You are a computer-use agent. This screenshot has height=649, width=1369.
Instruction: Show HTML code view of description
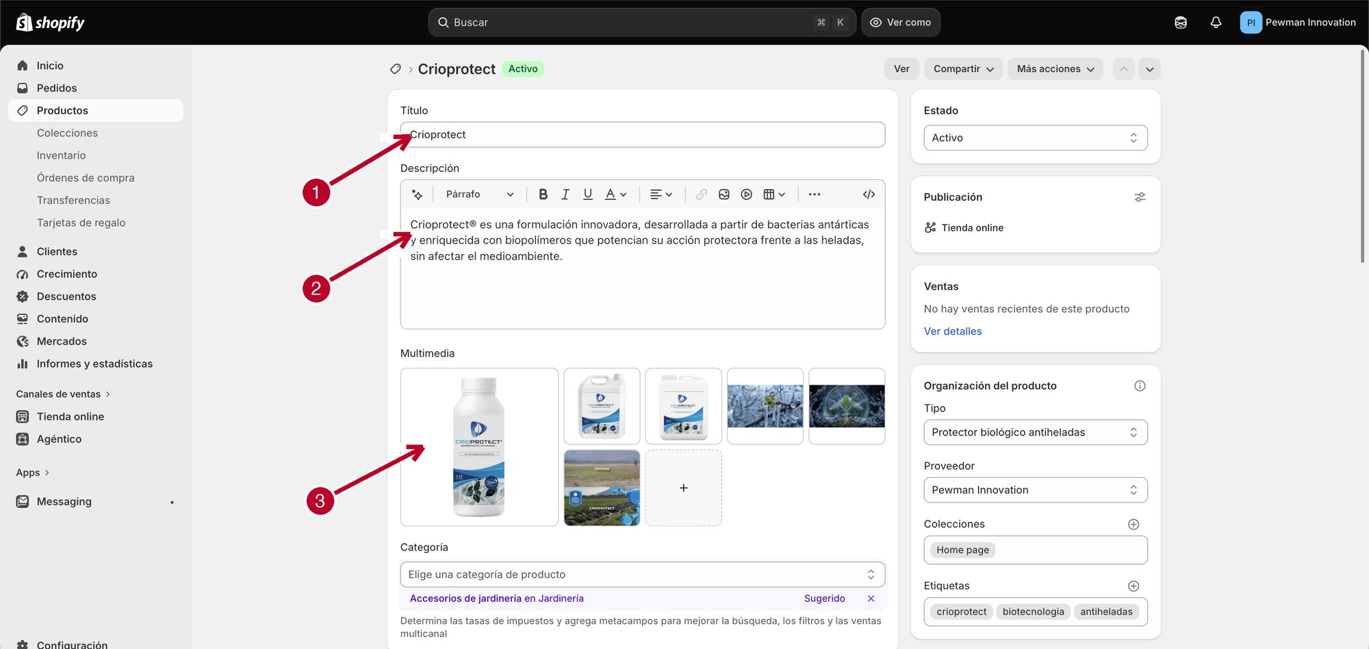(x=869, y=194)
